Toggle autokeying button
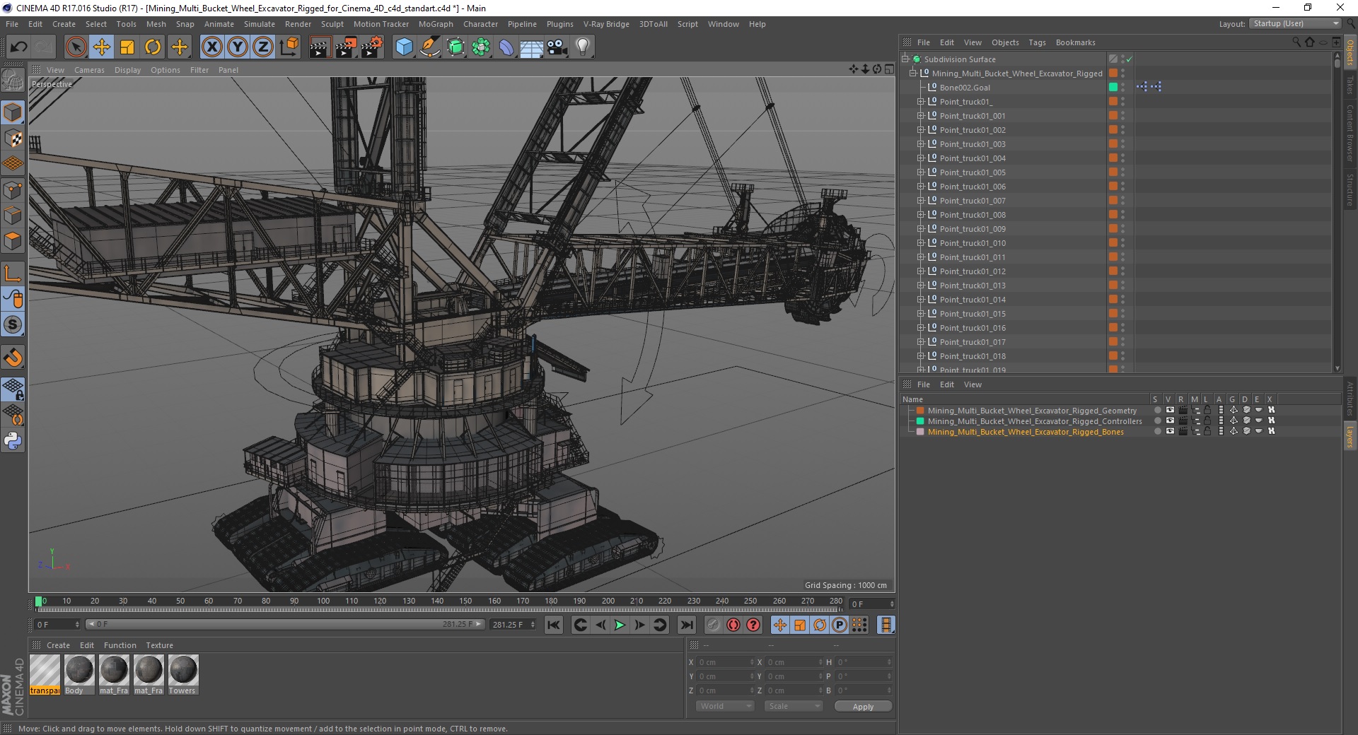 (733, 625)
